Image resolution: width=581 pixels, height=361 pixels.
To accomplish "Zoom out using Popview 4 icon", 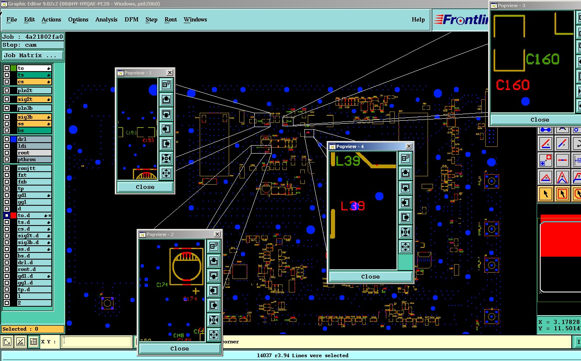I will pos(406,247).
